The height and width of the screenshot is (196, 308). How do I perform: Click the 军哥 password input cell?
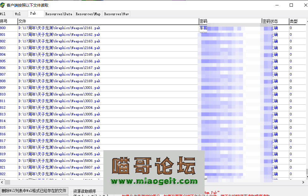203,28
